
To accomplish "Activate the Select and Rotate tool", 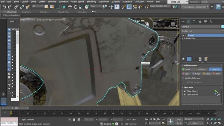I will [76, 7].
